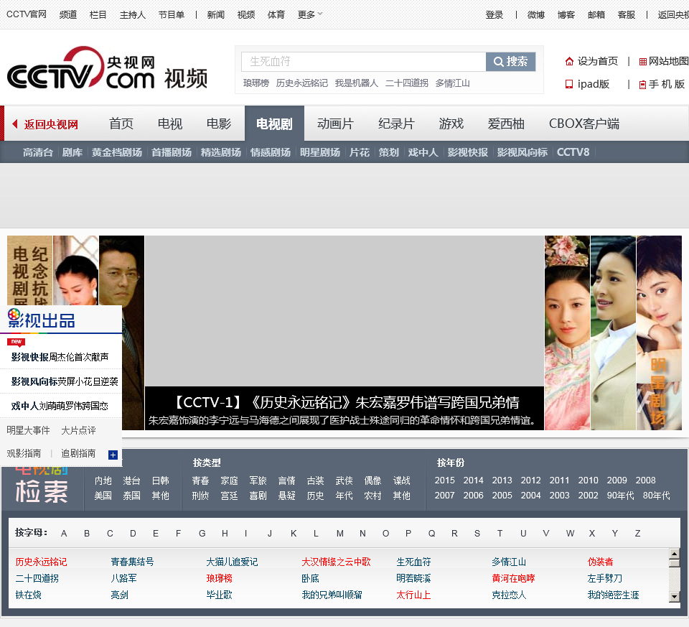
Task: Click the woman in qipao thumbnail
Action: tap(567, 333)
